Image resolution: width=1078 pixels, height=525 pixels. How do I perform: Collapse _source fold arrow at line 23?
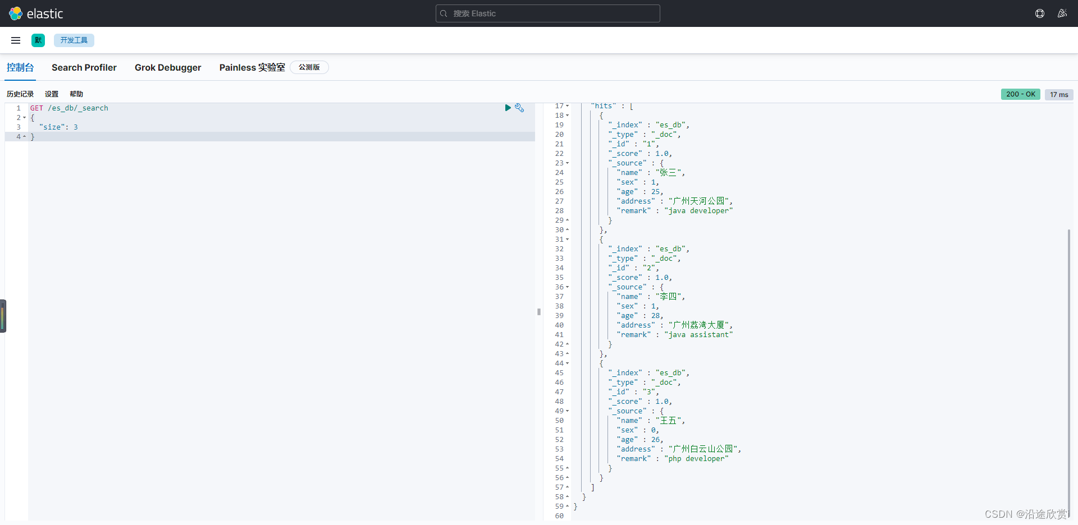[x=567, y=163]
